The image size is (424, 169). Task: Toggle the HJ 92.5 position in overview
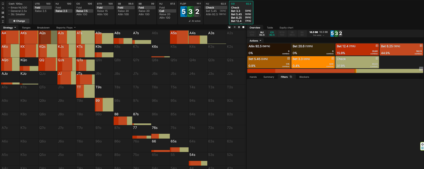262,34
